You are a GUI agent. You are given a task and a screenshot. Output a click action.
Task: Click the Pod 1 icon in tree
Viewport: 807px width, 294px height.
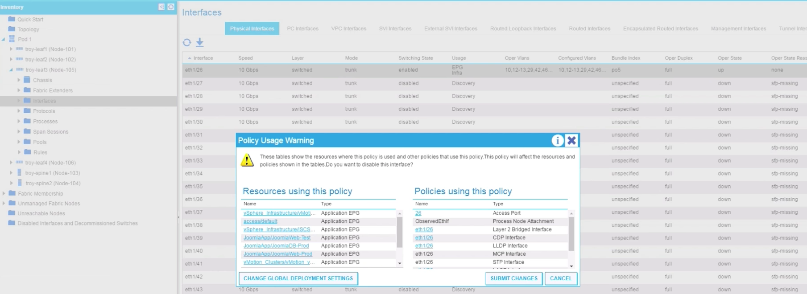[x=12, y=39]
